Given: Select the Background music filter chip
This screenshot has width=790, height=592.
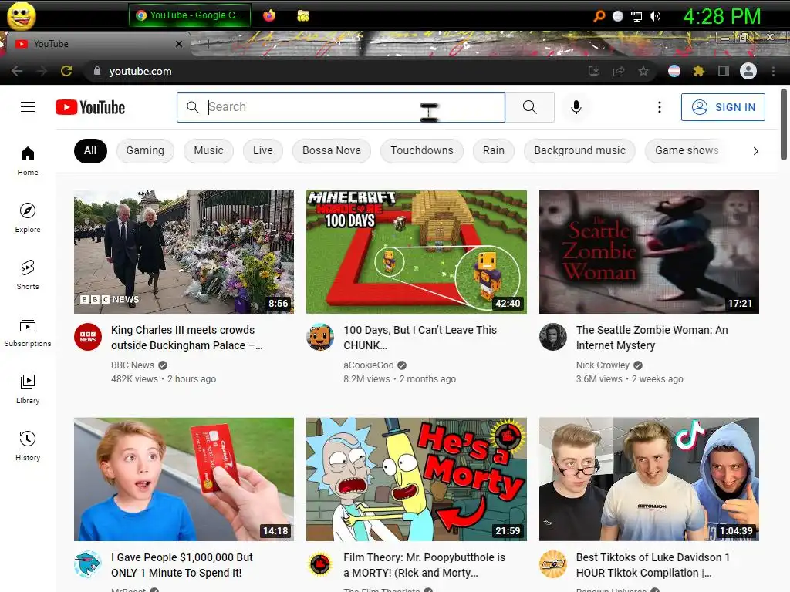Looking at the screenshot, I should [x=580, y=150].
